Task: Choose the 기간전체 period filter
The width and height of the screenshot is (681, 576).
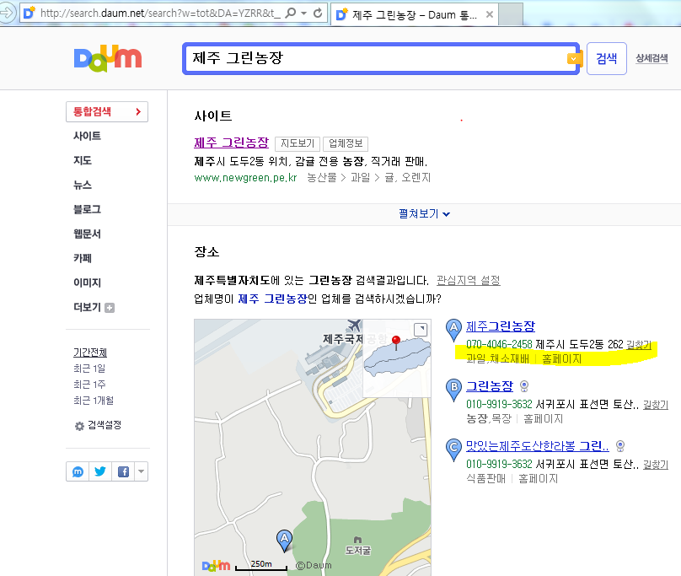Action: (x=90, y=353)
